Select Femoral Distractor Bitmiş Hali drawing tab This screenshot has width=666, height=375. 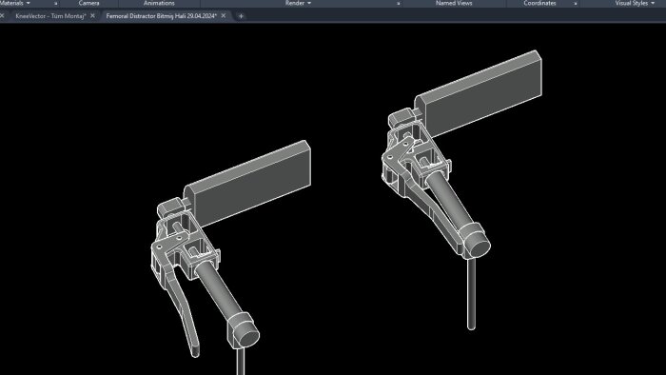point(162,16)
